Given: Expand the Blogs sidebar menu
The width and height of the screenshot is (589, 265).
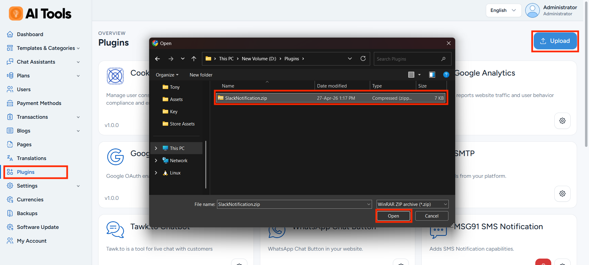Looking at the screenshot, I should pyautogui.click(x=43, y=131).
